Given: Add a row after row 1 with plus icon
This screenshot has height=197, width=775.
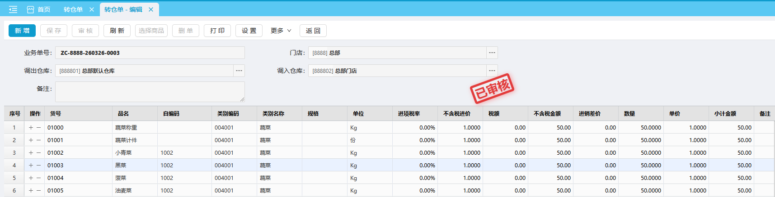Looking at the screenshot, I should click(x=31, y=128).
